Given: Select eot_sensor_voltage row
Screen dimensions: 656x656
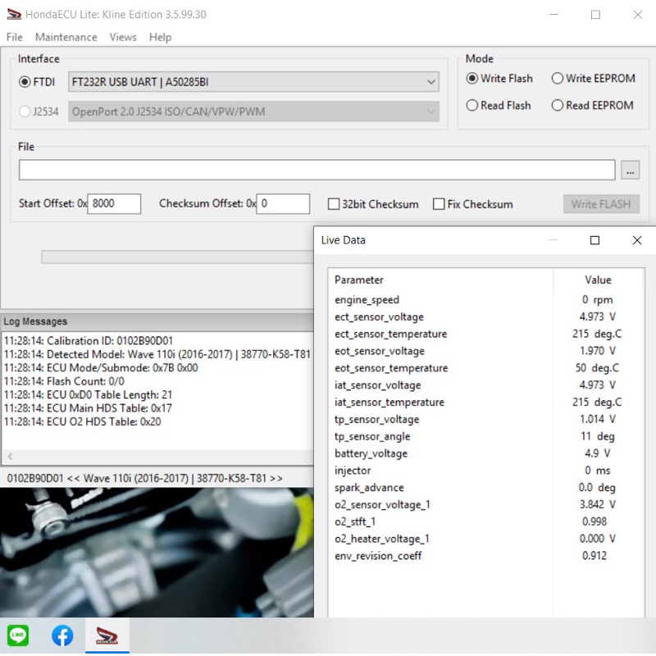Looking at the screenshot, I should click(485, 351).
